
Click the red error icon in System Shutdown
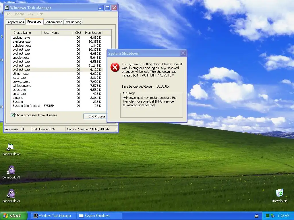115,67
